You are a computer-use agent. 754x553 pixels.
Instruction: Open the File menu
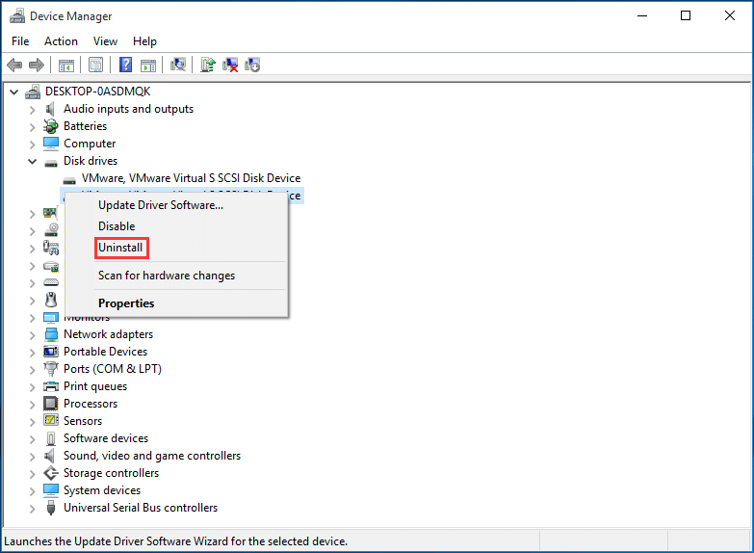[20, 41]
